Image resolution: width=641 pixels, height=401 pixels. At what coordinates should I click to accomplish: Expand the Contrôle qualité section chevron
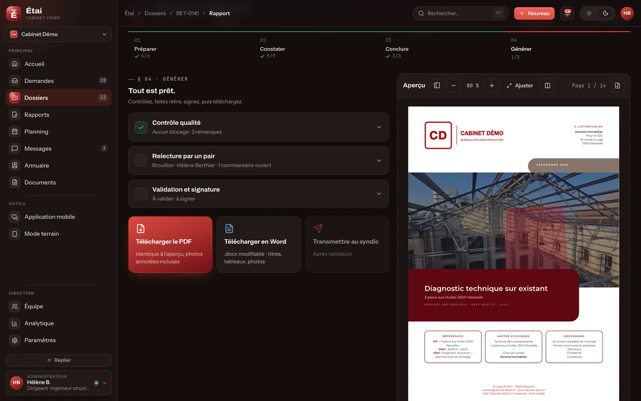coord(379,127)
